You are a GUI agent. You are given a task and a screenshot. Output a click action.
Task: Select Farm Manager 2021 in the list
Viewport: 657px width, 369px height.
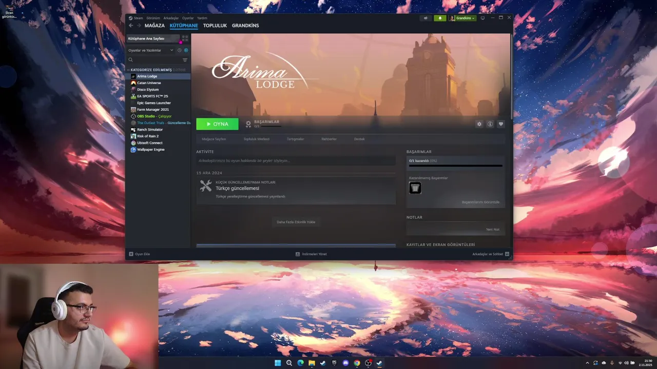coord(158,110)
